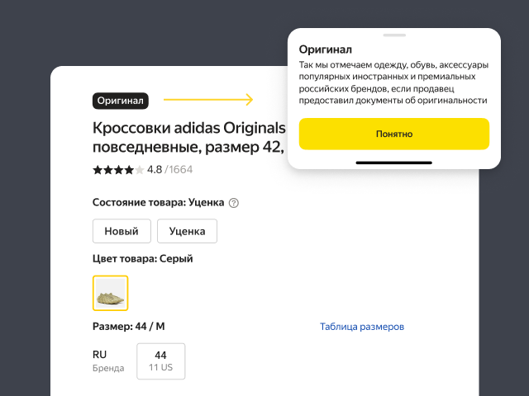Click the 4.8 rating value

click(x=155, y=170)
